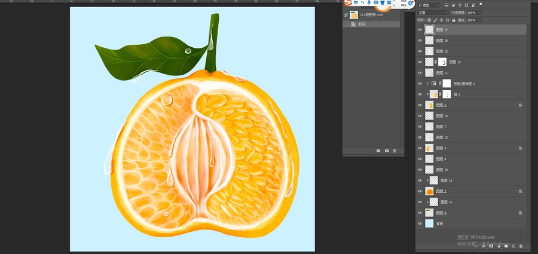Select layer 图层 11

coord(471,73)
